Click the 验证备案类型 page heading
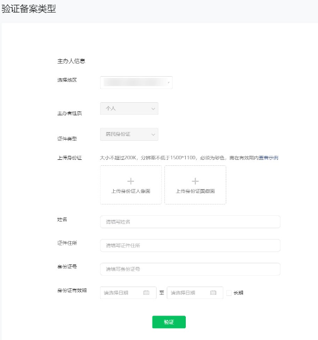The width and height of the screenshot is (318, 340). (29, 9)
